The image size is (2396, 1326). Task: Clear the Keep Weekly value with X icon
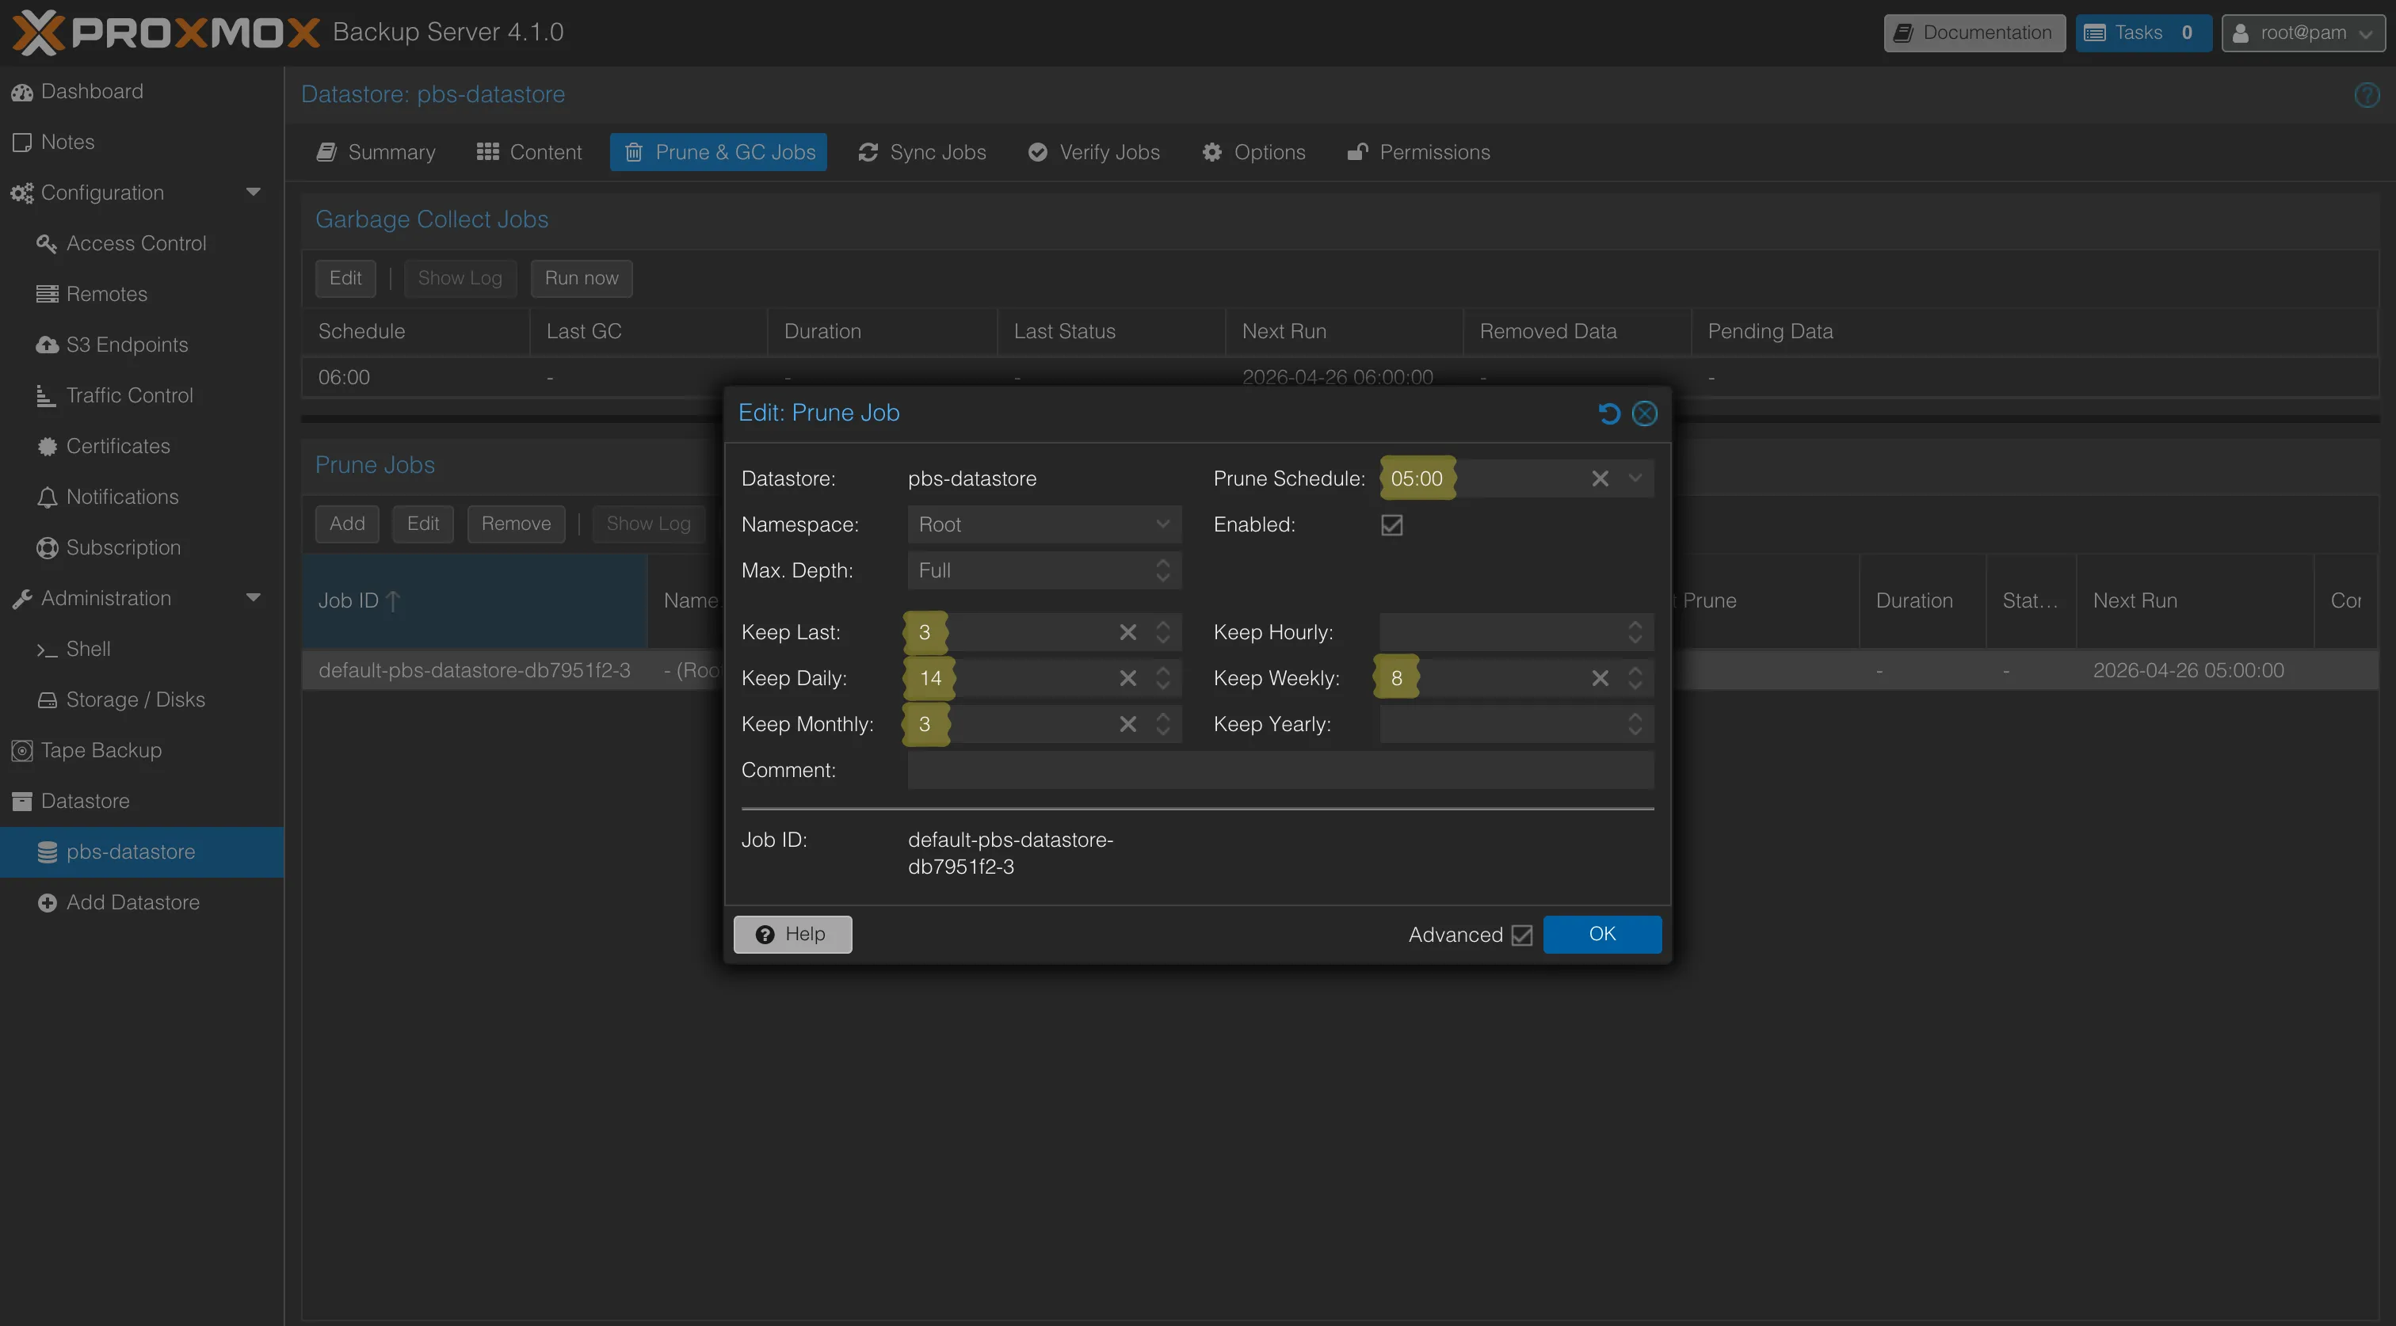[x=1600, y=678]
